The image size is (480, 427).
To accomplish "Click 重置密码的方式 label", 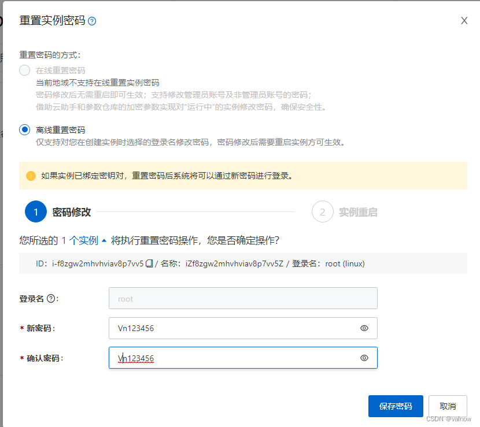I will 50,55.
